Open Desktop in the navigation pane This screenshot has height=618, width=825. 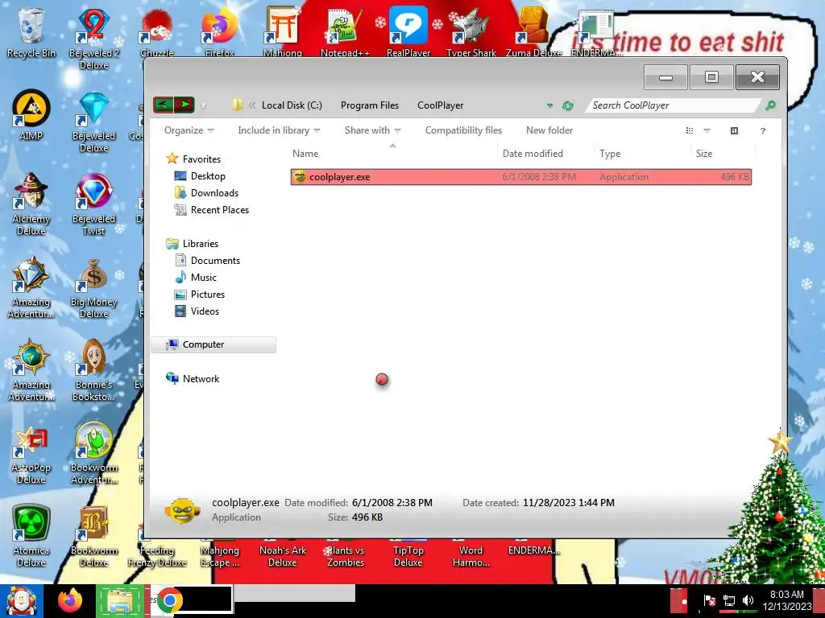click(200, 176)
